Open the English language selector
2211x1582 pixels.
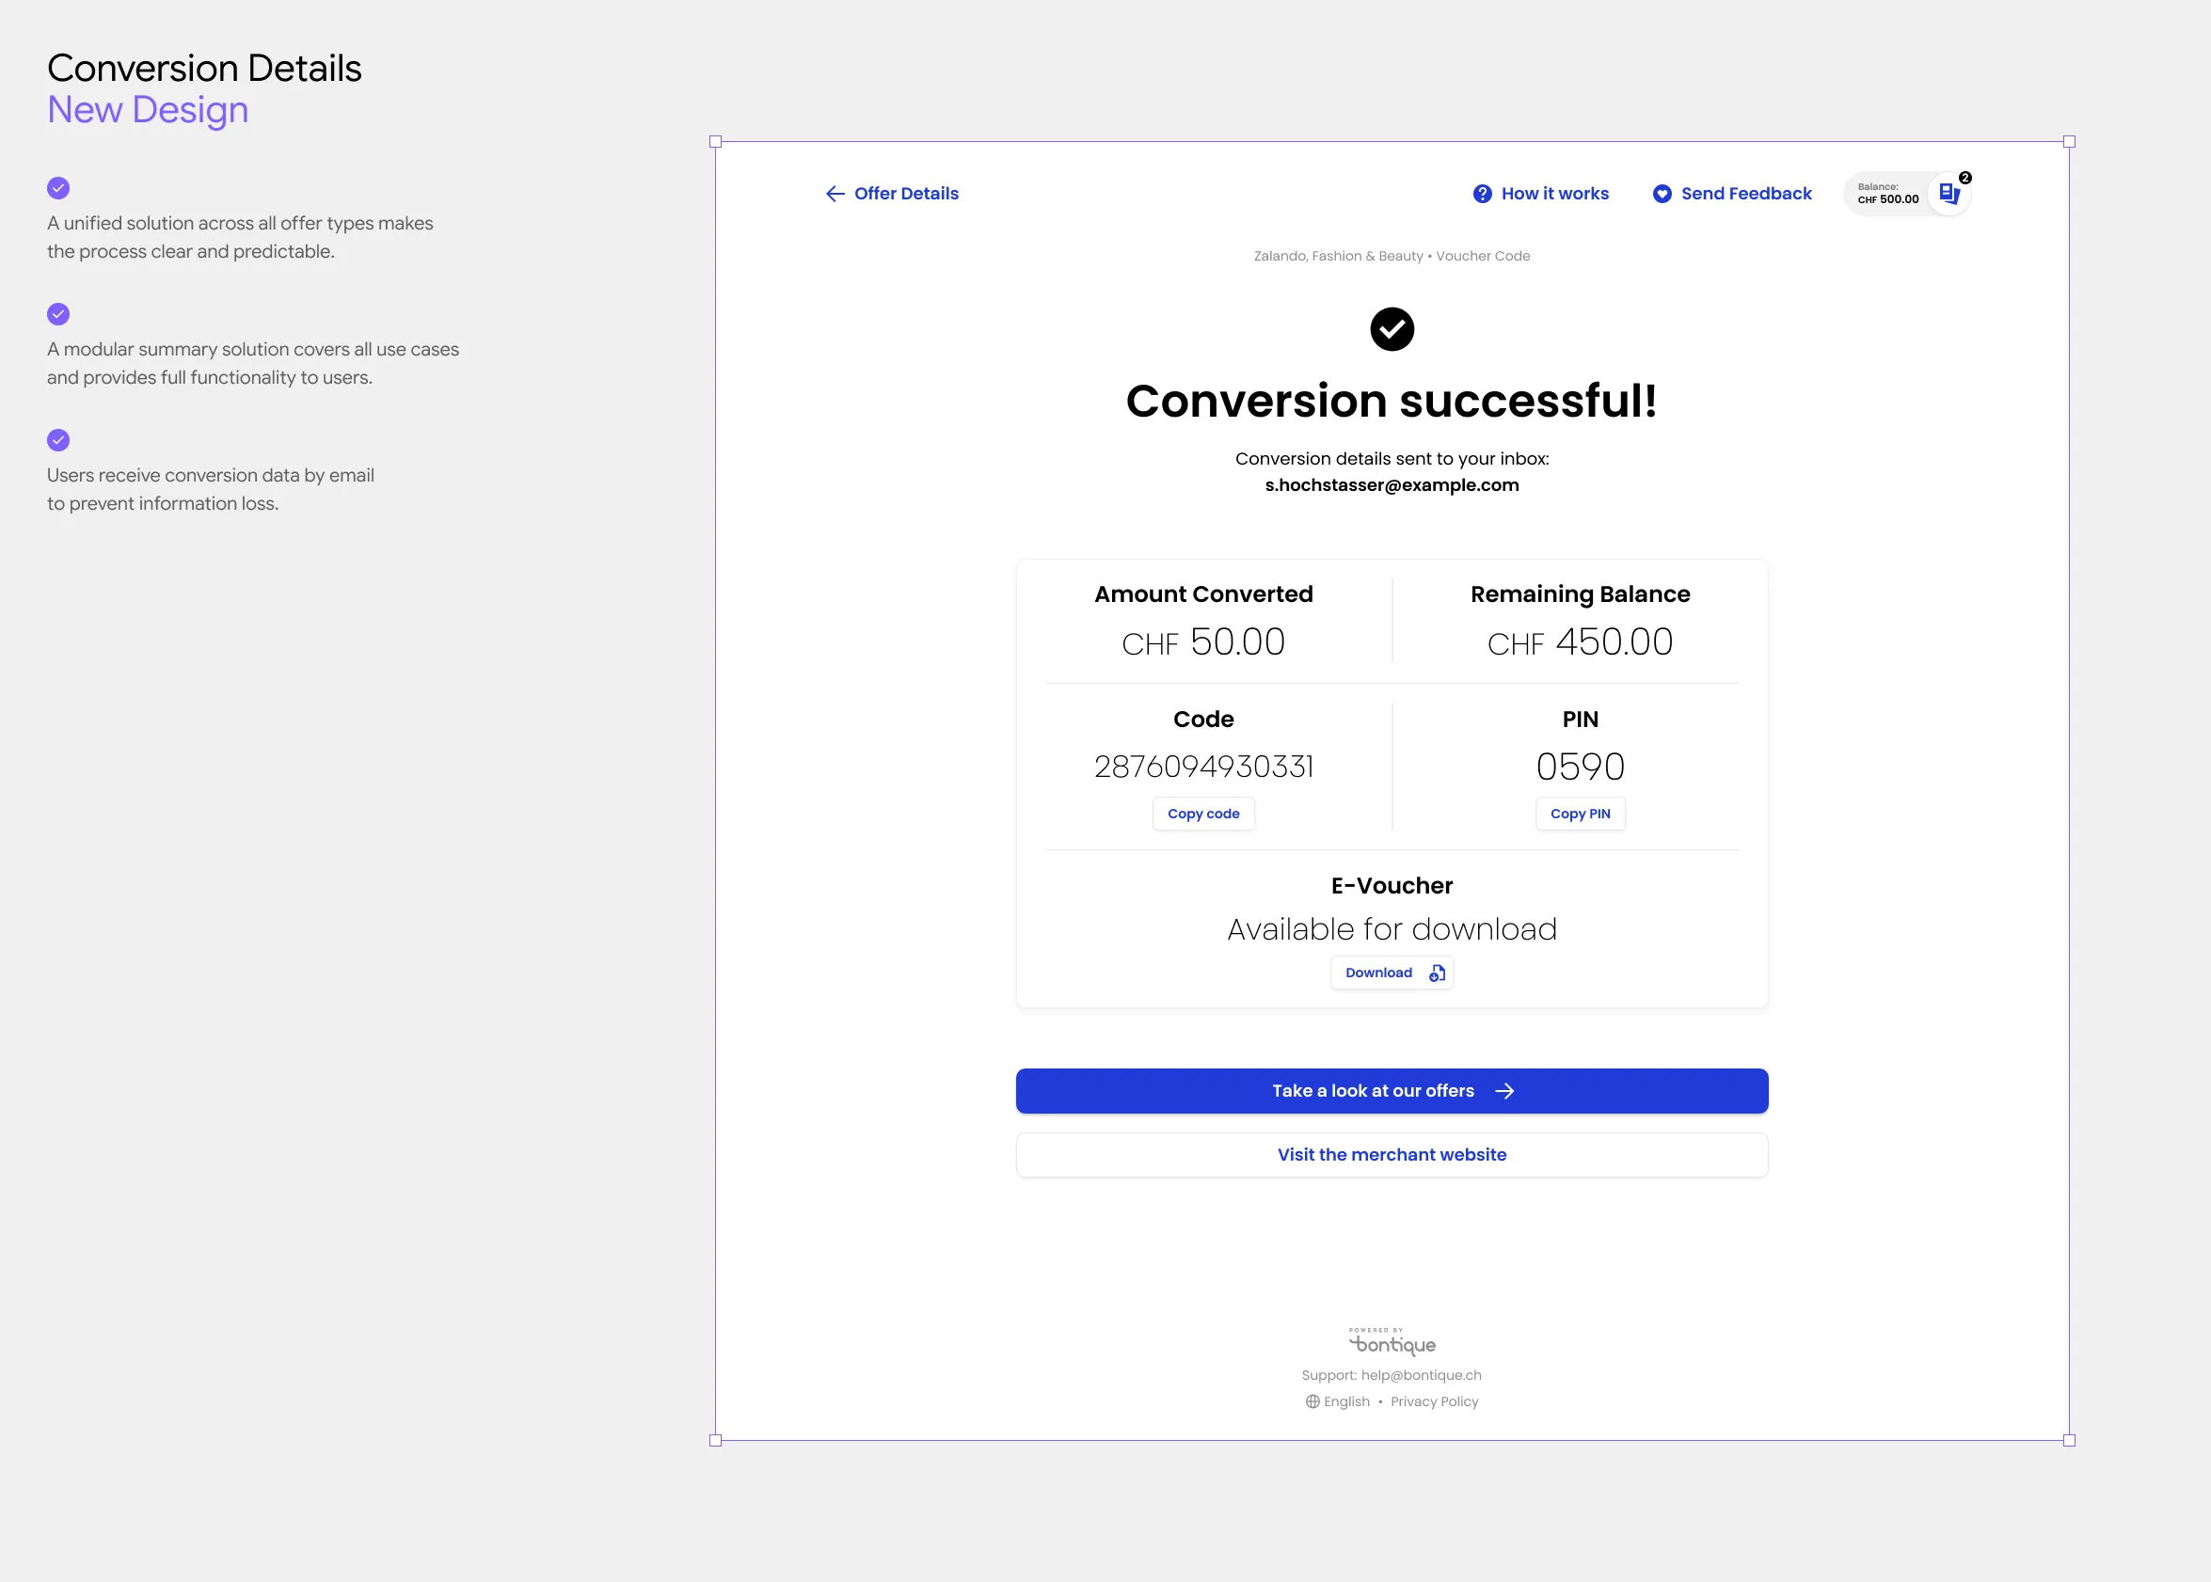coord(1338,1401)
